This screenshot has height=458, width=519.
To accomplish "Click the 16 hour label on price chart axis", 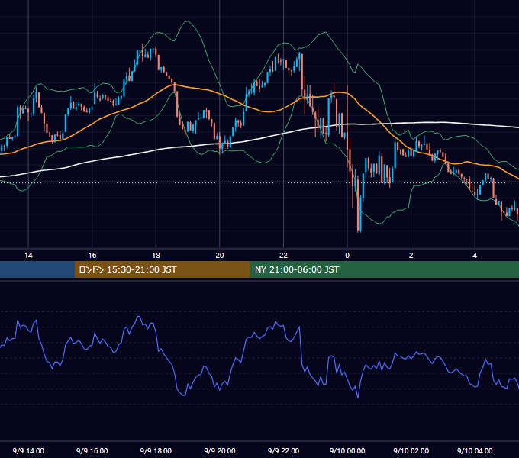I will click(92, 256).
